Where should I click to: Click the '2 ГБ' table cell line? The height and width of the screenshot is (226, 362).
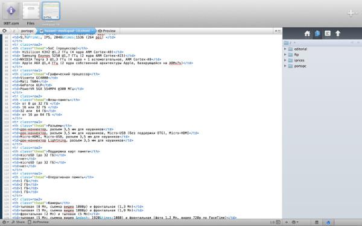pos(25,184)
